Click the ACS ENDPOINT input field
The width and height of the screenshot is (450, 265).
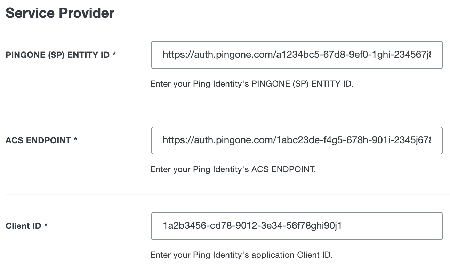[x=297, y=140]
